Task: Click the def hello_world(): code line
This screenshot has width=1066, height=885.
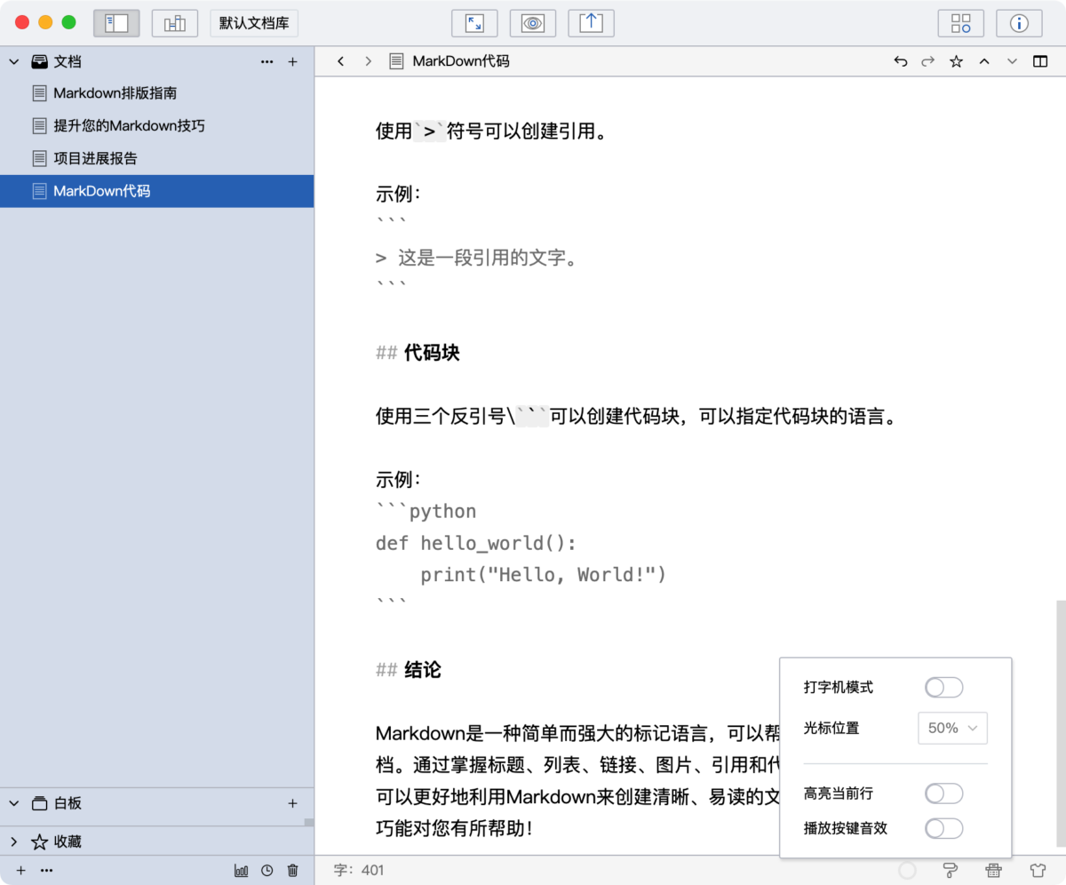Action: 476,544
